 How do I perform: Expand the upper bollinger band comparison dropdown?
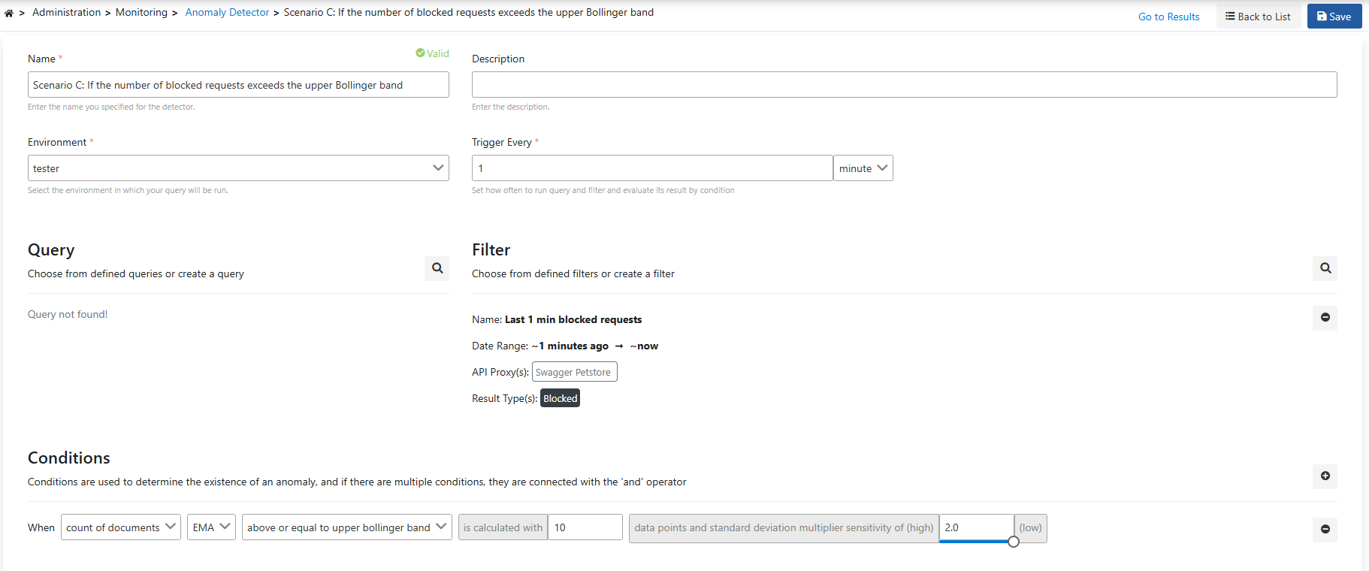(x=346, y=527)
